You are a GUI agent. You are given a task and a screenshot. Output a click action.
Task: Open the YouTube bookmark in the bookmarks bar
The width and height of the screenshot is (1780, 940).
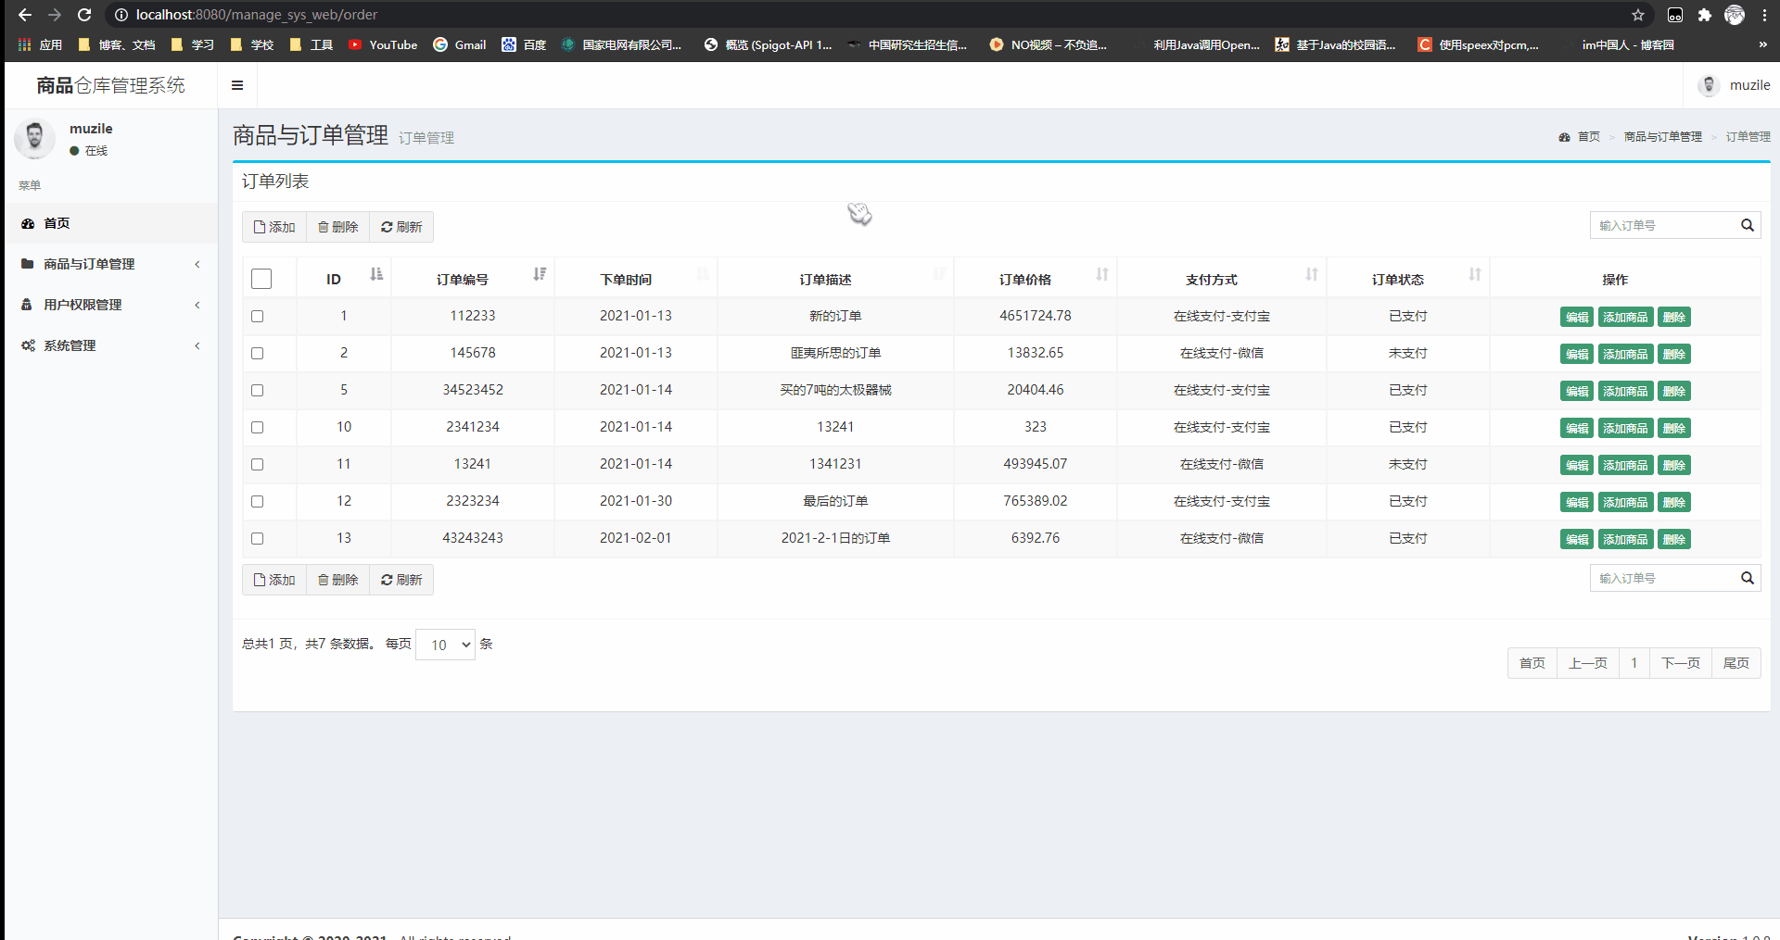point(383,44)
